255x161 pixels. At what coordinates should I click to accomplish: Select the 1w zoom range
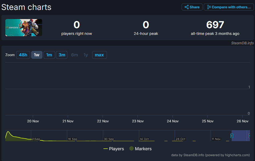[x=37, y=55]
